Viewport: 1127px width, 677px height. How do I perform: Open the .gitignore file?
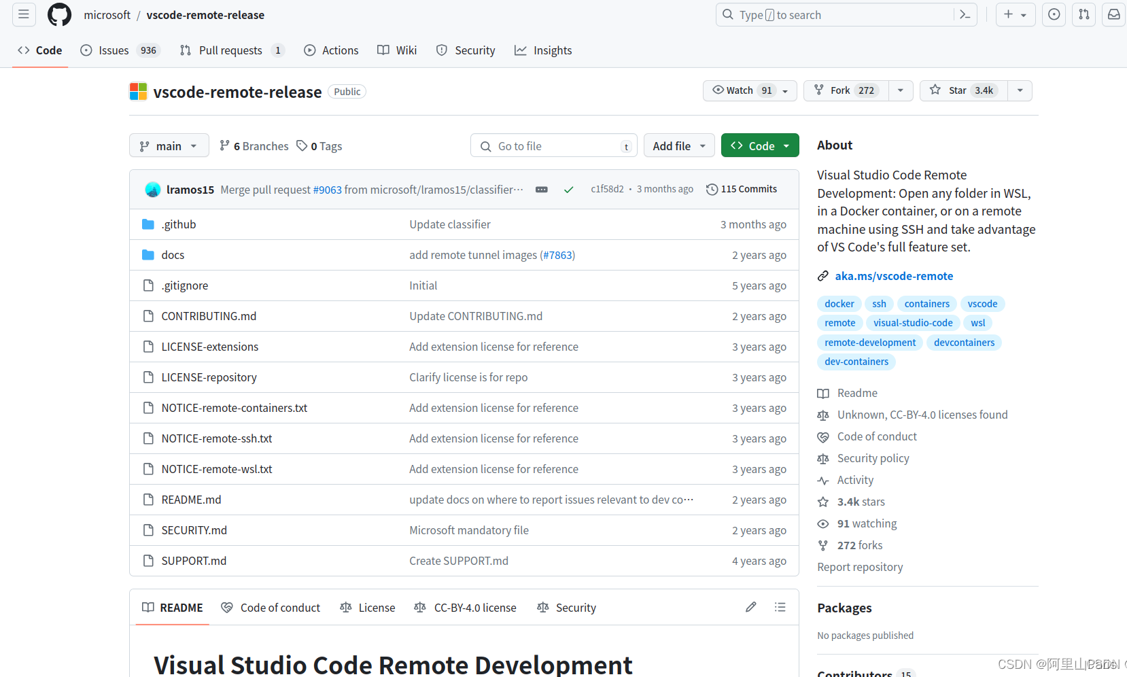click(185, 285)
